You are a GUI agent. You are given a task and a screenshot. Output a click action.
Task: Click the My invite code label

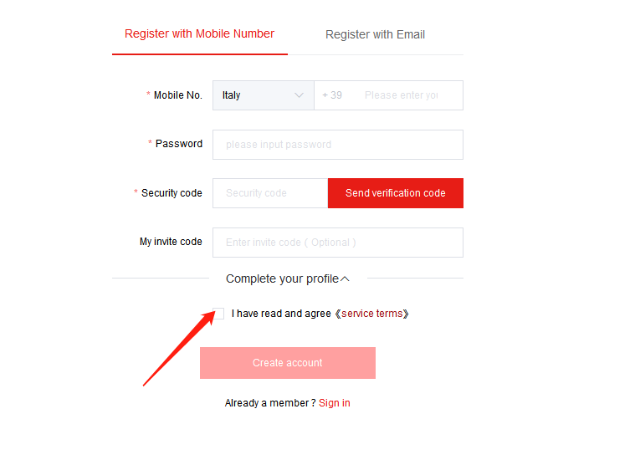171,242
